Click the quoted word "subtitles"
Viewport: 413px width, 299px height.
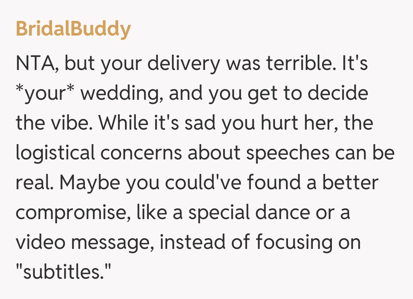[x=63, y=272]
